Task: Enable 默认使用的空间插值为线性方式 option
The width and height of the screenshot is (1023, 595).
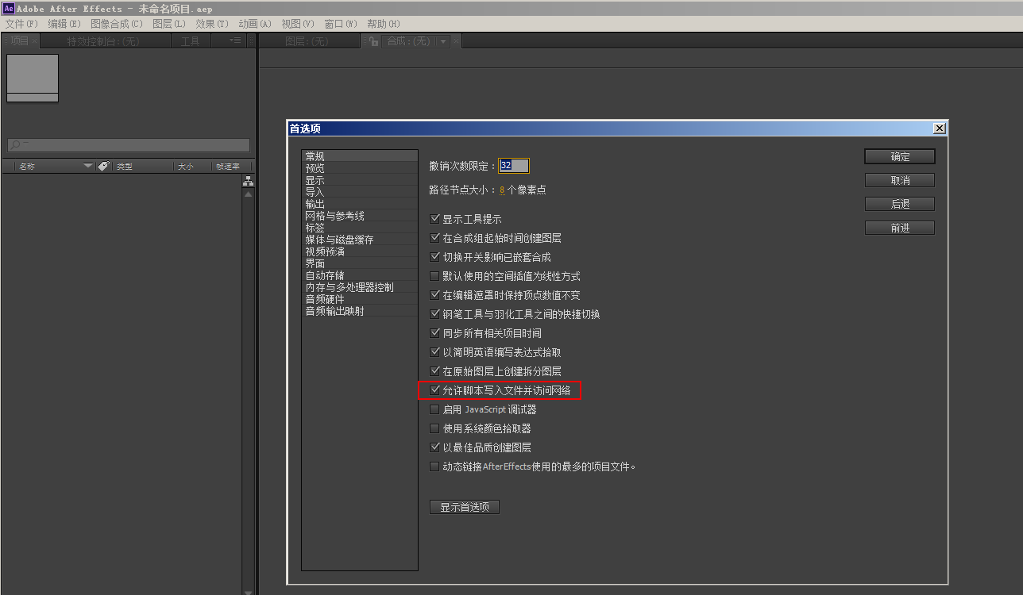Action: pos(434,276)
